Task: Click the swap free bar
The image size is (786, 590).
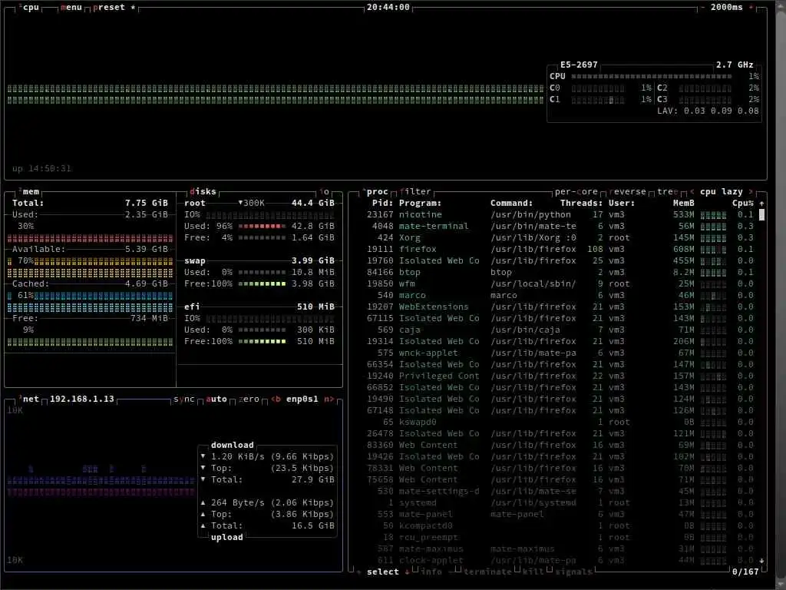Action: [x=262, y=284]
